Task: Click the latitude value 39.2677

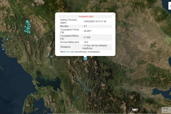Action: (88, 31)
